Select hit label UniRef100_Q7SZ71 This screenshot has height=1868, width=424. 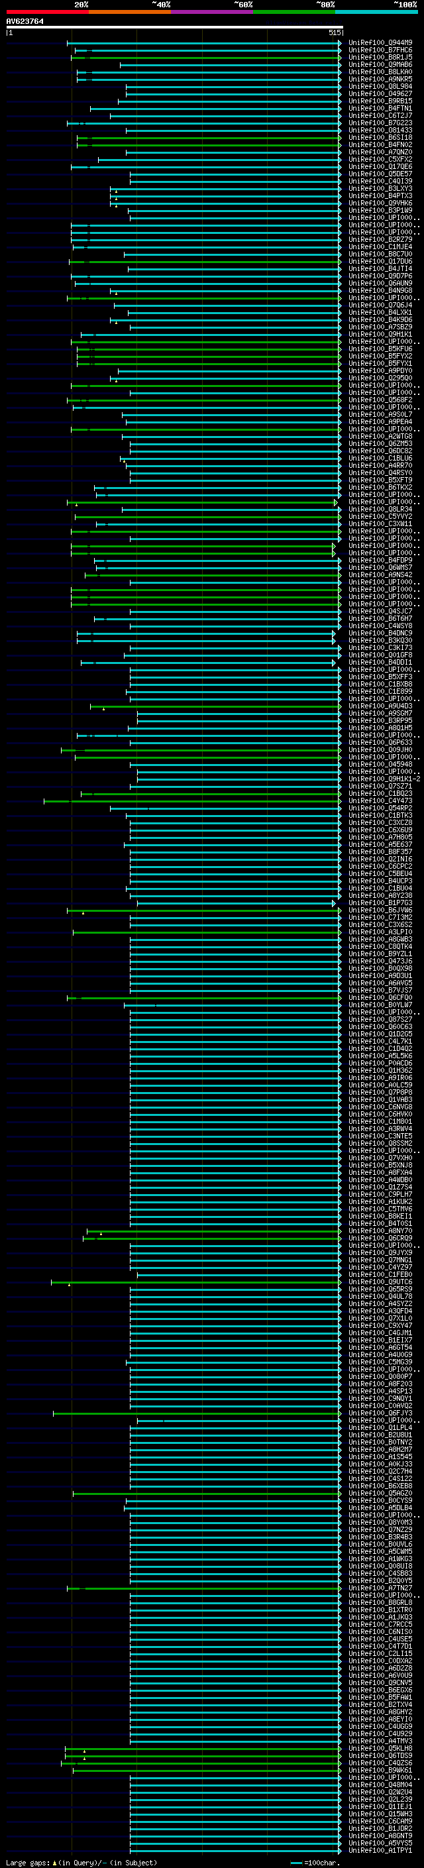coord(380,786)
